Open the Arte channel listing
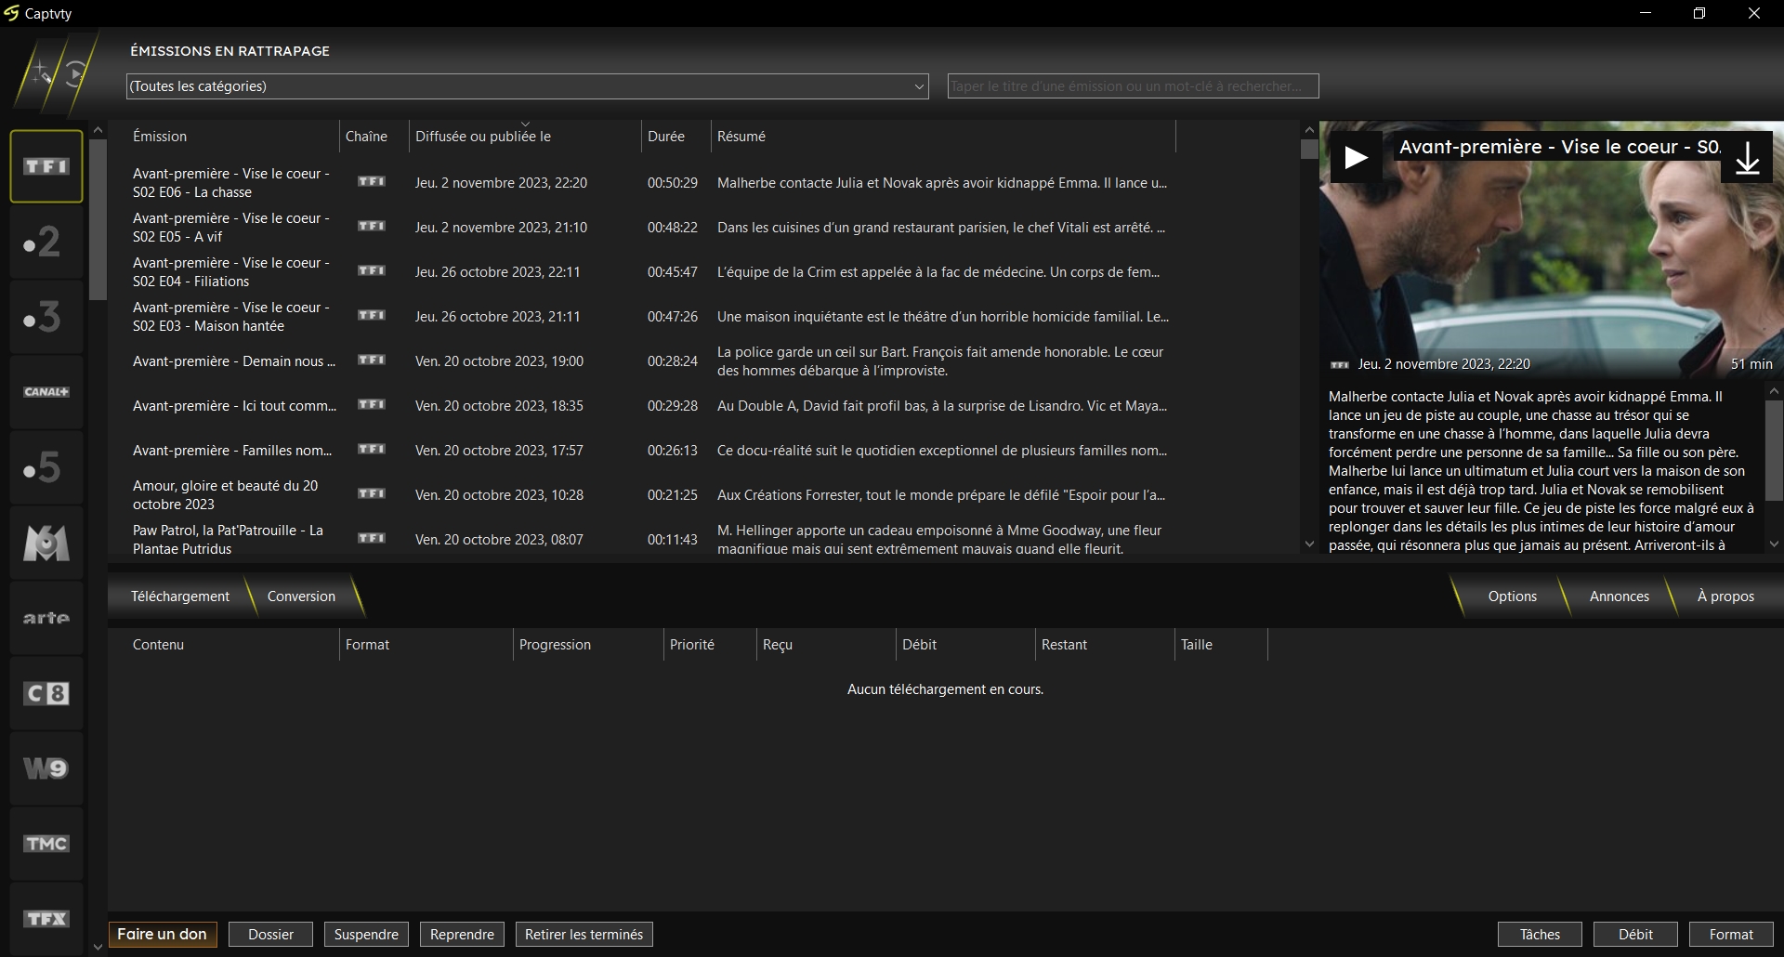1784x957 pixels. pyautogui.click(x=46, y=618)
